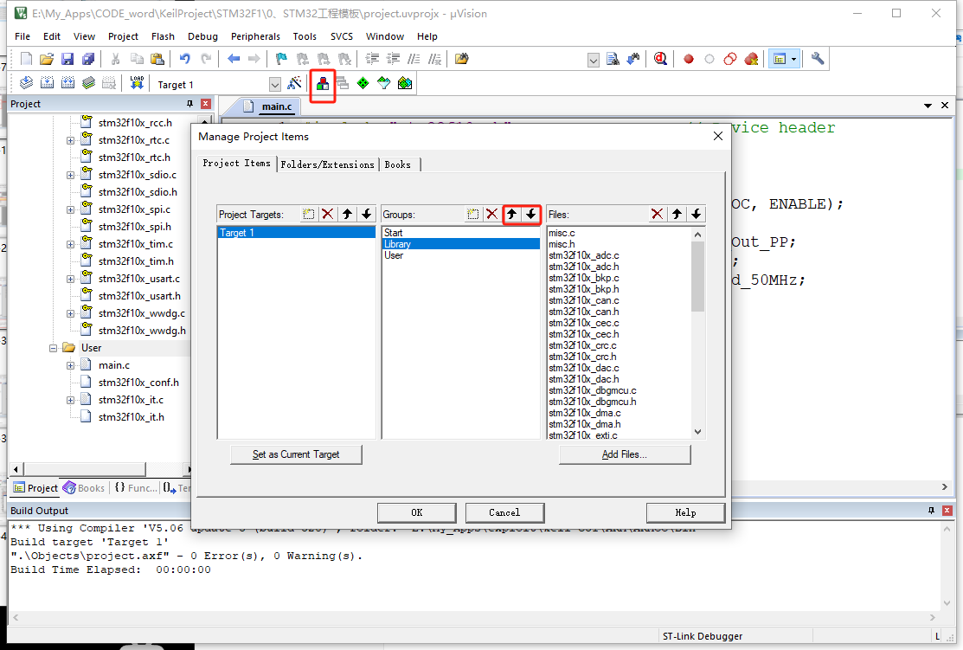Delete the selected file in Files list

[x=658, y=214]
